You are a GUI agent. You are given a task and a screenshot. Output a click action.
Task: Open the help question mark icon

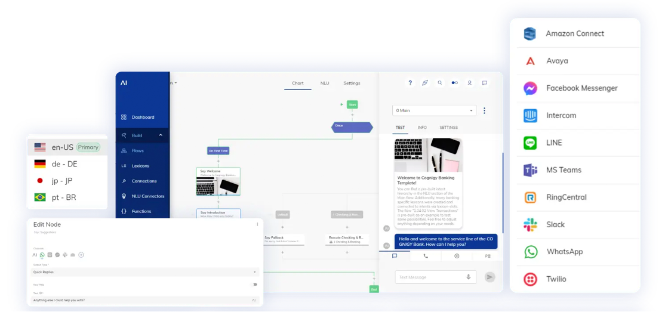point(410,83)
